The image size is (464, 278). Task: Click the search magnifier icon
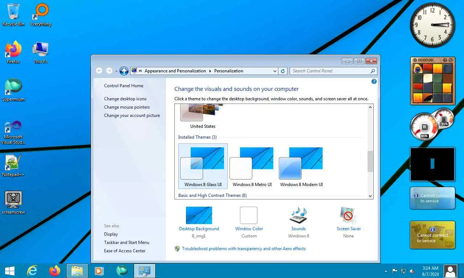373,71
